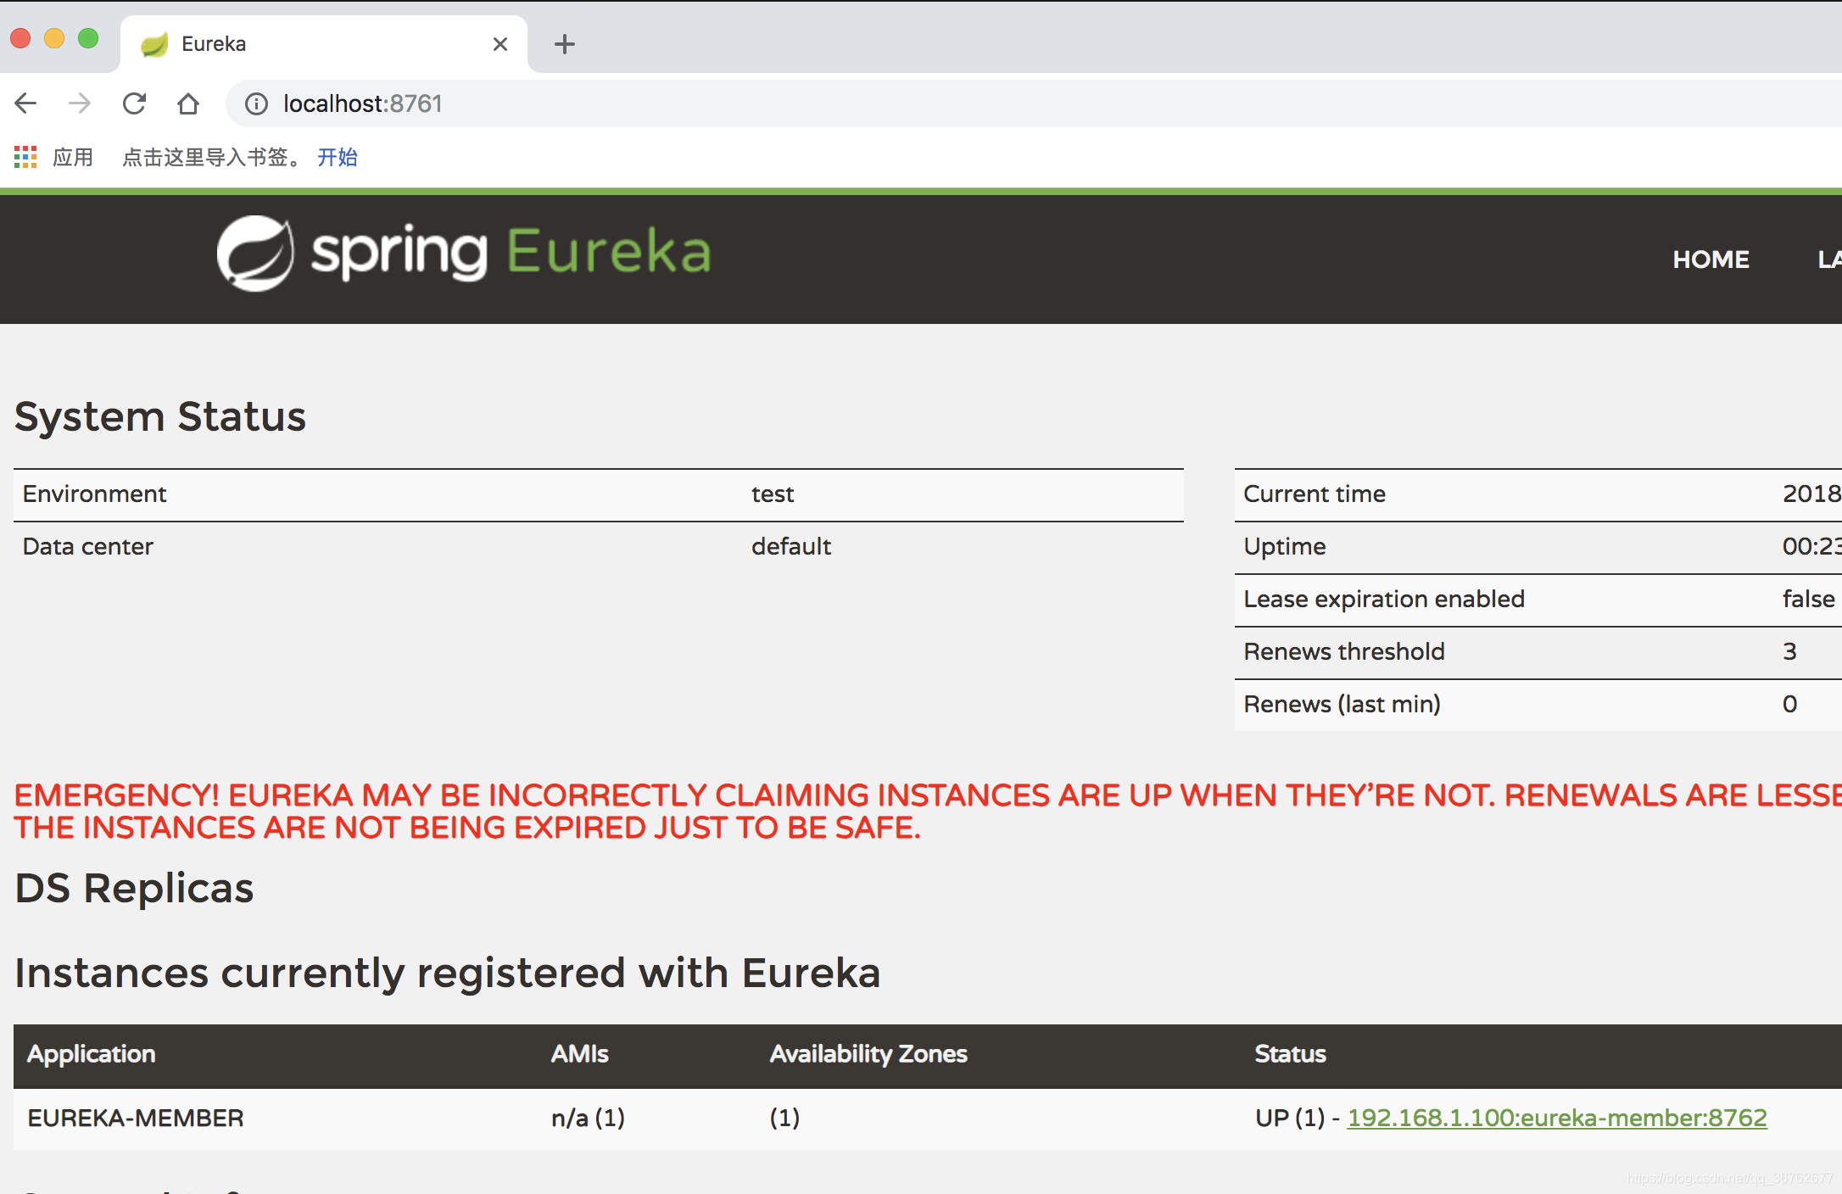Screen dimensions: 1842x1194
Task: Select the Eureka browser tab
Action: pyautogui.click(x=324, y=44)
